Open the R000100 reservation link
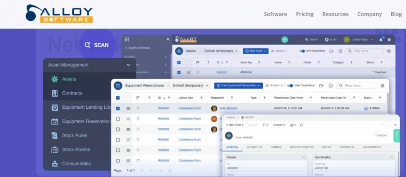406x177 pixels. (x=164, y=108)
